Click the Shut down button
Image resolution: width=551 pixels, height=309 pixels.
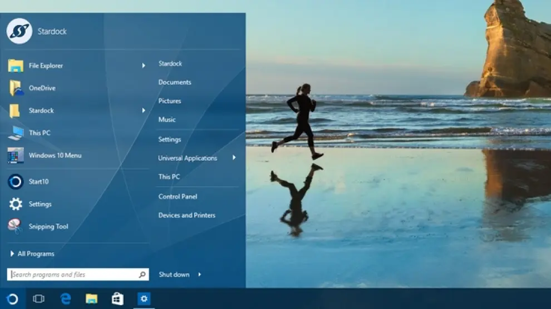[174, 275]
